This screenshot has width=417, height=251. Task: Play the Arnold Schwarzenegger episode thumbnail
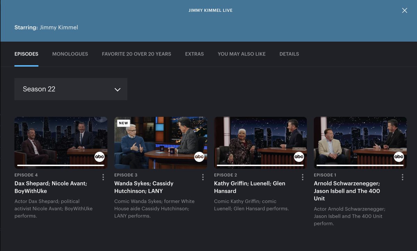360,143
